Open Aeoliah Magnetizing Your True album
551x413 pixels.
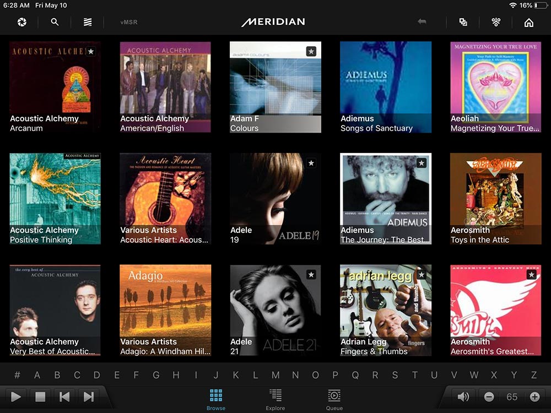(x=495, y=87)
